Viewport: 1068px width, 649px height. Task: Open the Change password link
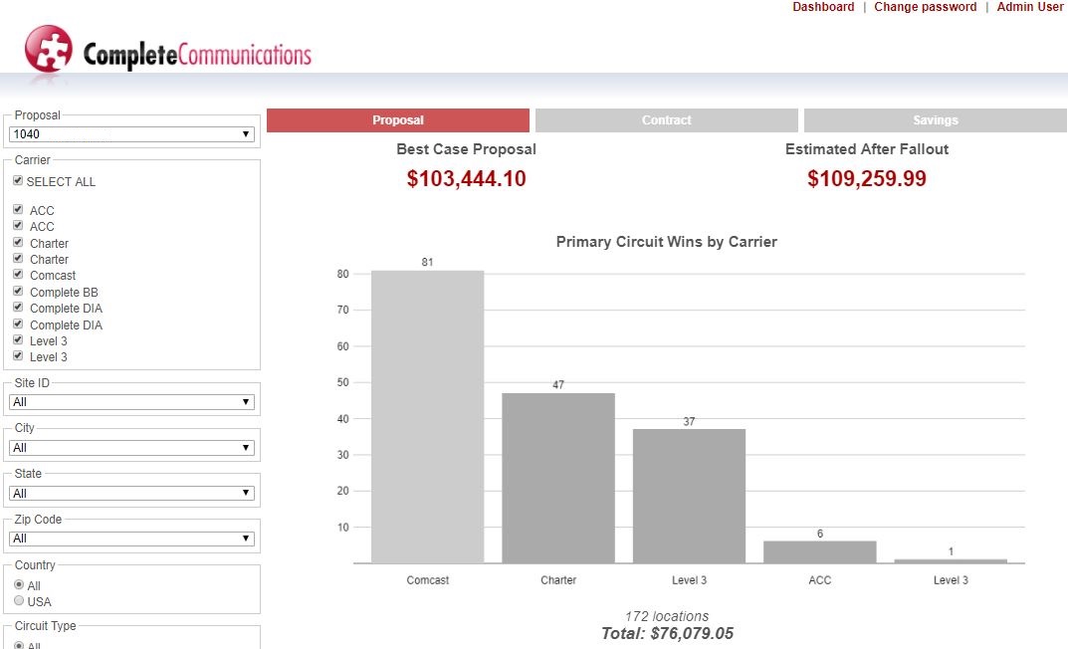(925, 7)
